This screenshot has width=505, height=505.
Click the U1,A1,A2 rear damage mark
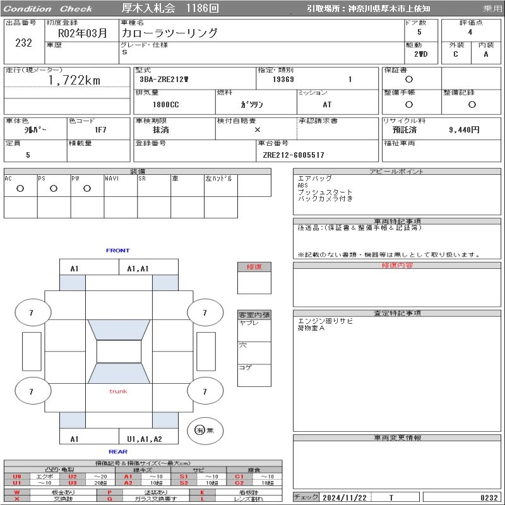pos(145,439)
